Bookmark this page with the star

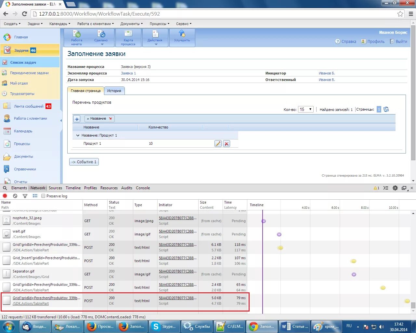click(400, 14)
